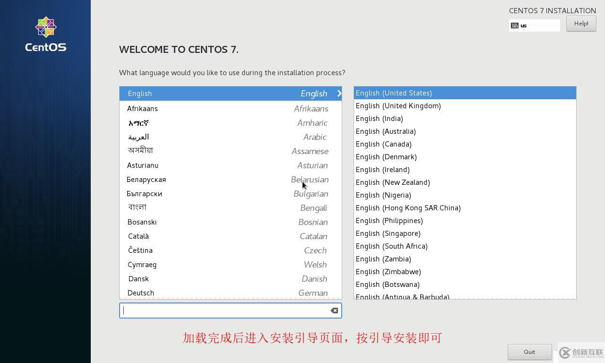Select Asturianu language

pyautogui.click(x=231, y=165)
